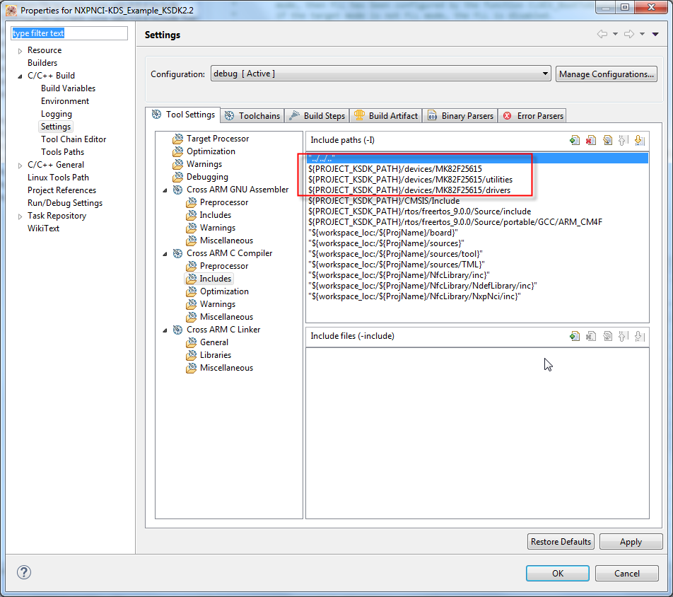Click the Cancel button
Image resolution: width=673 pixels, height=597 pixels.
[626, 574]
